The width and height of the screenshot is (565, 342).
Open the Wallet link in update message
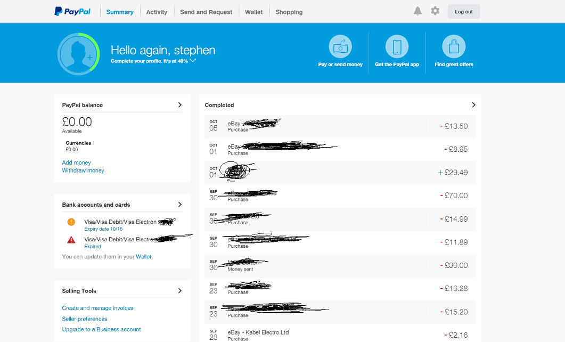(144, 257)
